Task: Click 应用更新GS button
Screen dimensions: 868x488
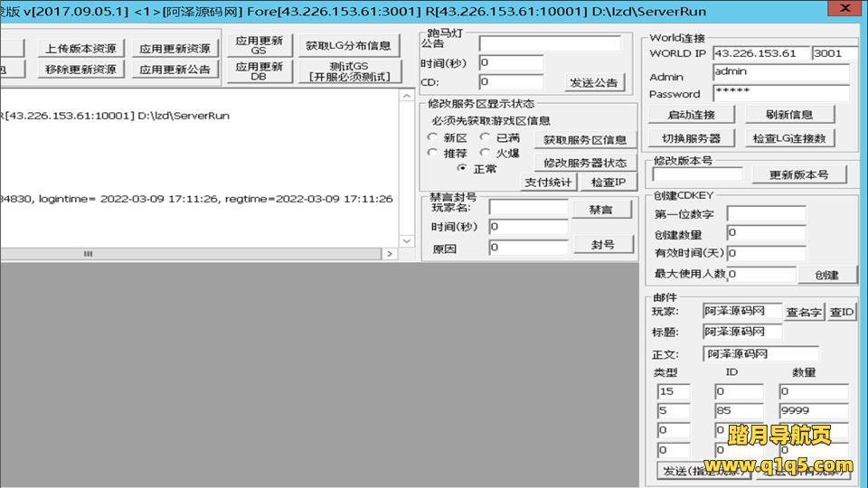Action: tap(259, 46)
